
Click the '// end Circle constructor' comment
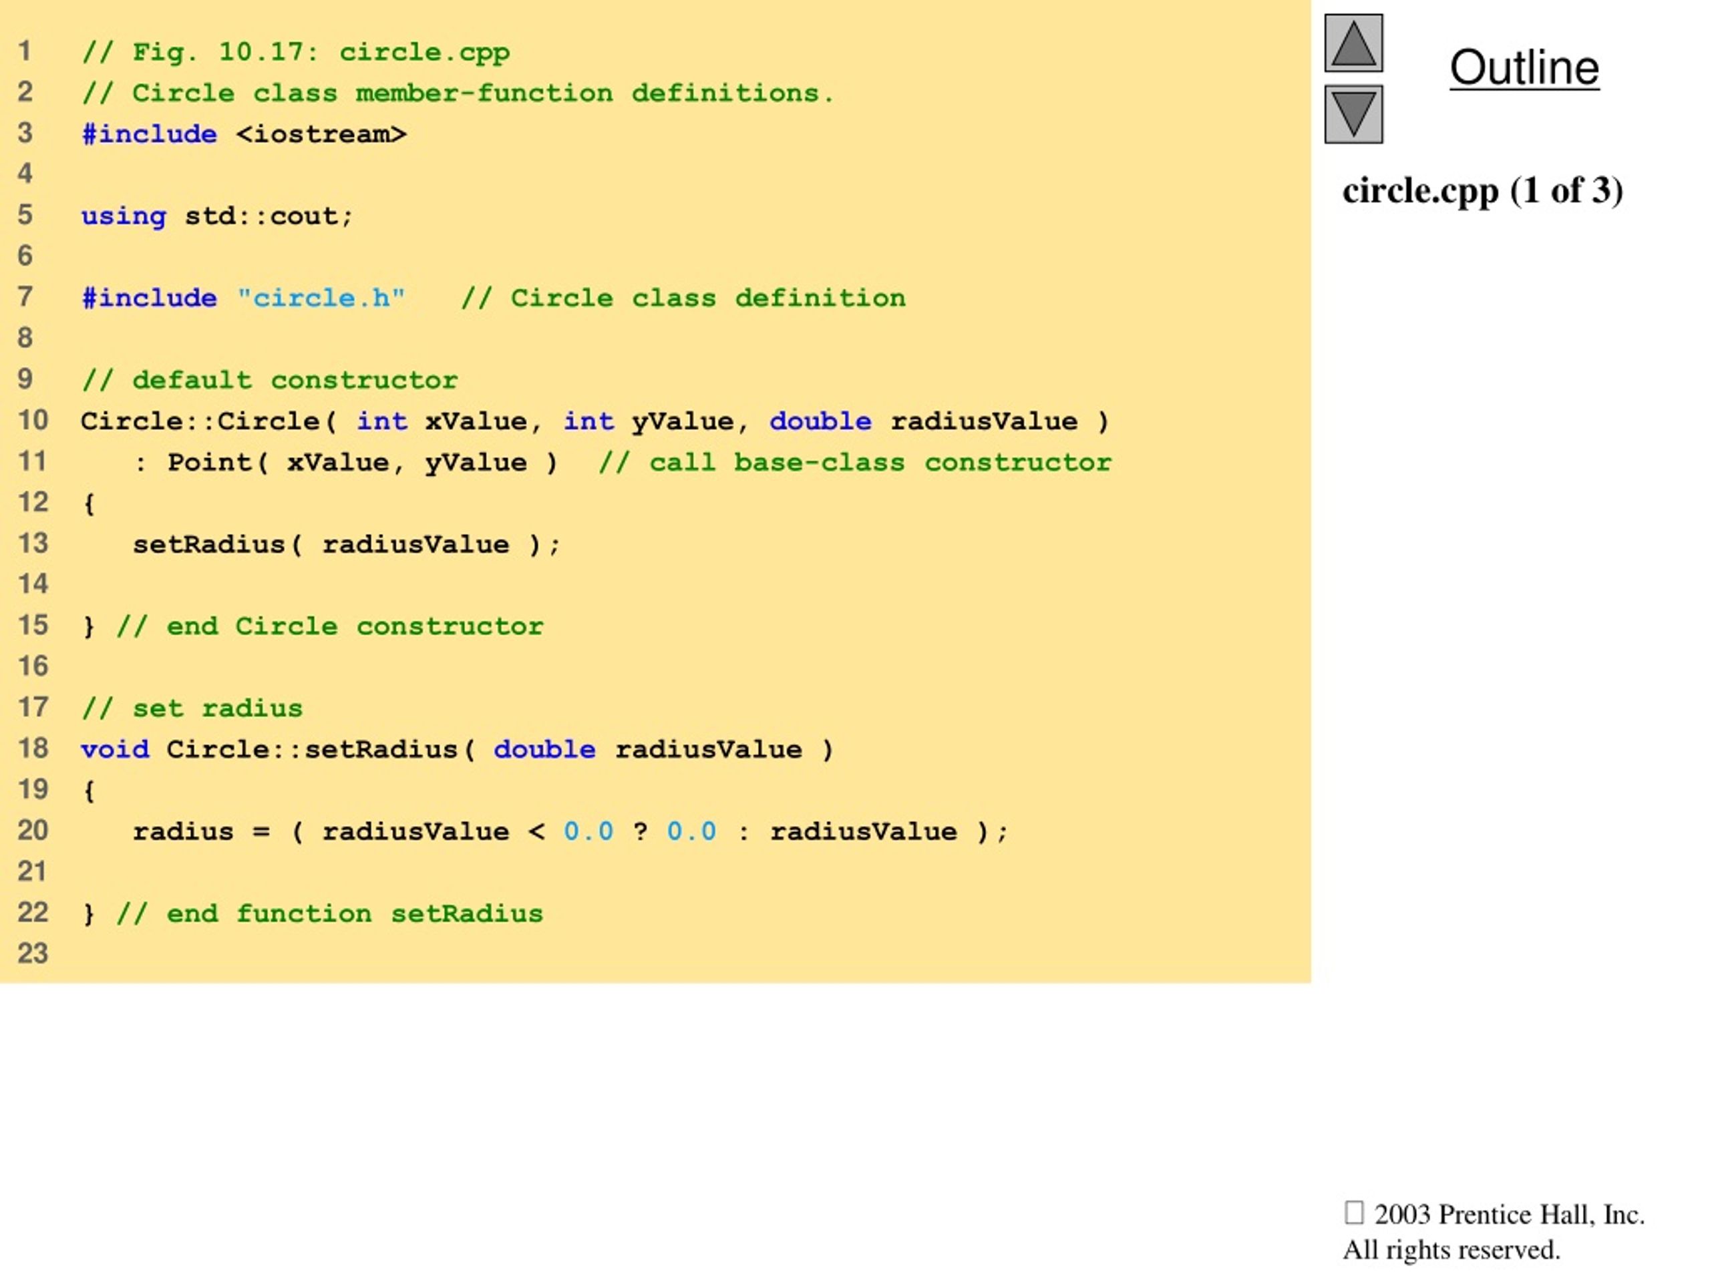(x=330, y=627)
